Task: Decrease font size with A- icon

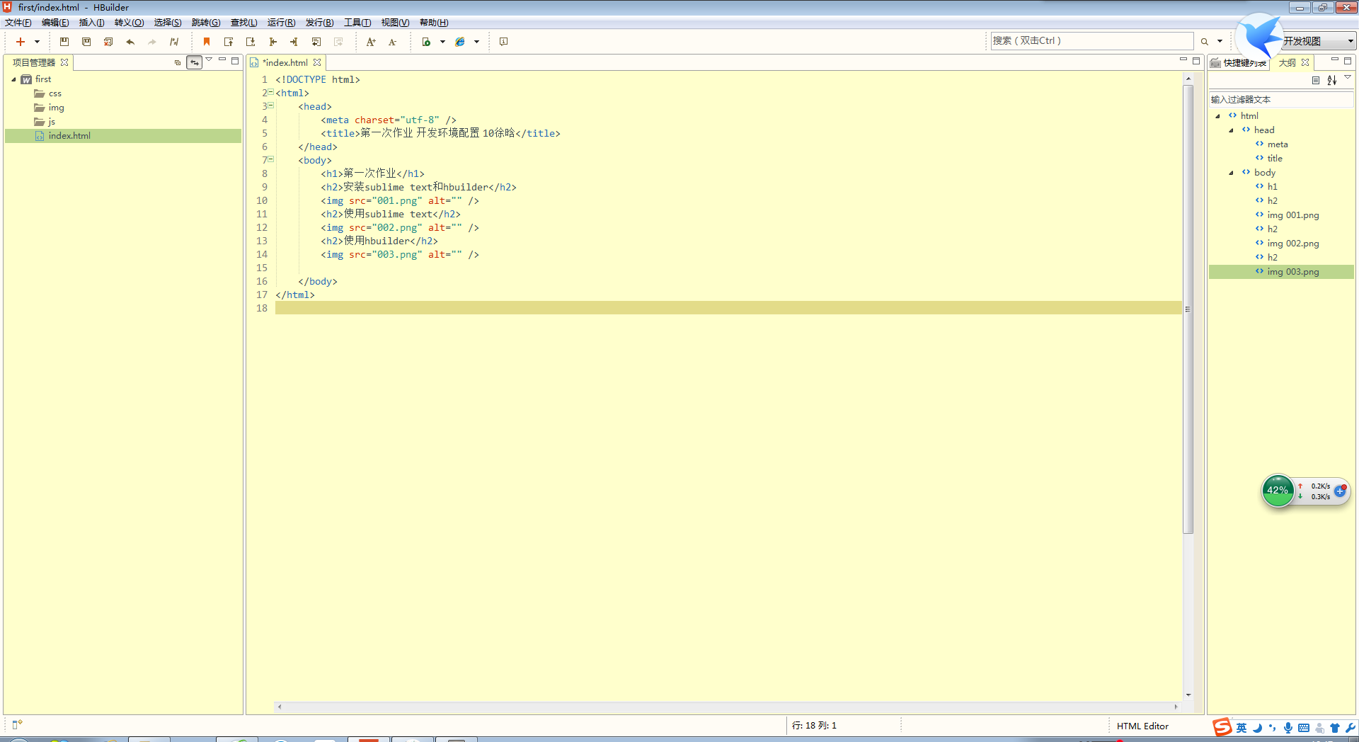Action: click(392, 42)
